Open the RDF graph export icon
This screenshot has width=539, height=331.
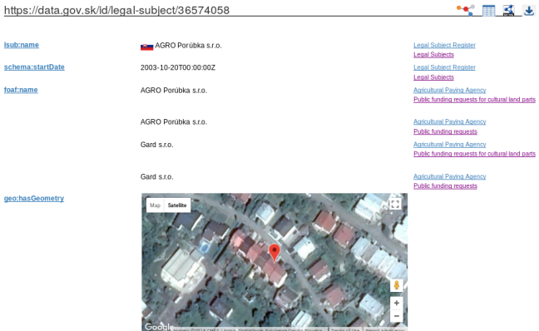tap(508, 10)
